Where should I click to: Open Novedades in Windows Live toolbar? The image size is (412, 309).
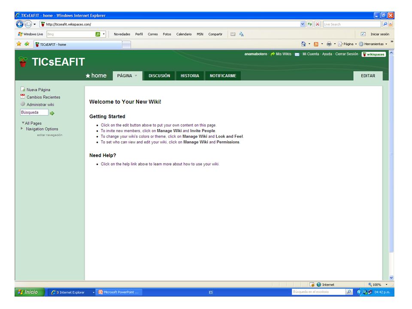(122, 34)
